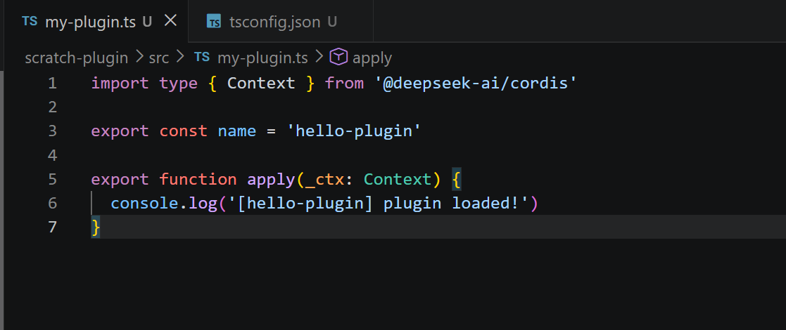Click the '_ctx' parameter
Screen dimensions: 786x330
click(324, 180)
